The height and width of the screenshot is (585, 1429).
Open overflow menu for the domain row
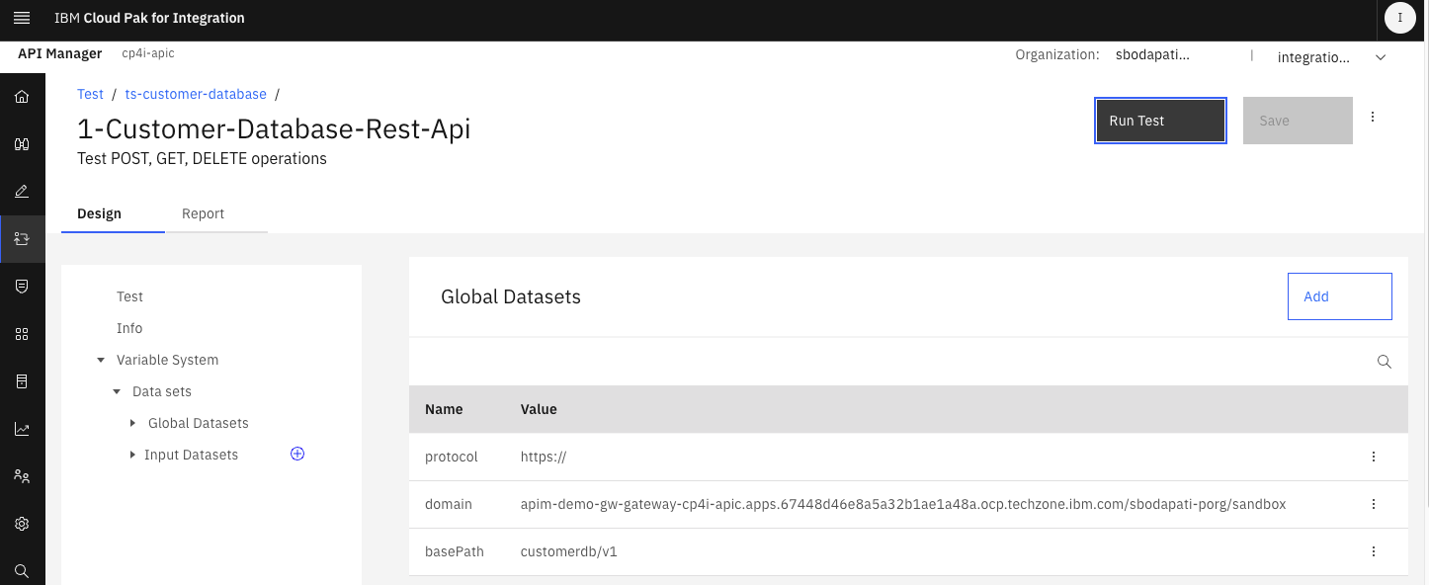pos(1373,504)
